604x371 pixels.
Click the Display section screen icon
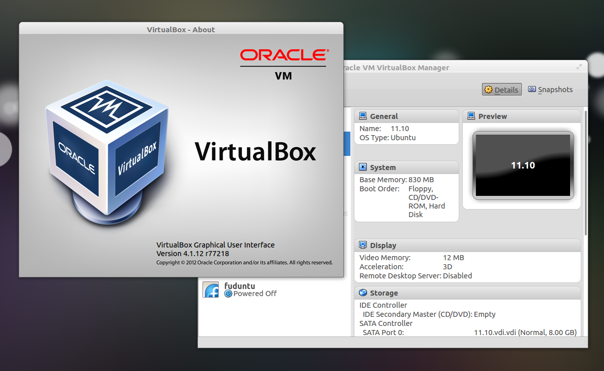tap(363, 245)
